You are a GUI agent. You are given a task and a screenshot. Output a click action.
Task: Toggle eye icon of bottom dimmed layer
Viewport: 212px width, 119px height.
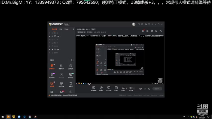click(x=50, y=53)
